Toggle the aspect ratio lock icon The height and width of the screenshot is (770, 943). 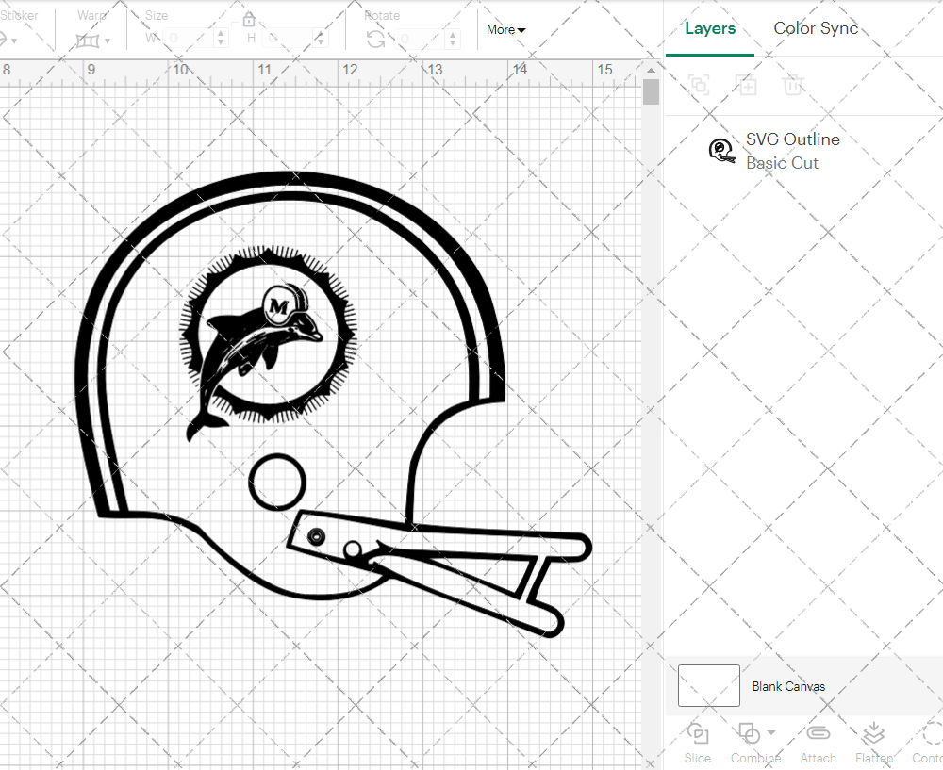tap(249, 19)
